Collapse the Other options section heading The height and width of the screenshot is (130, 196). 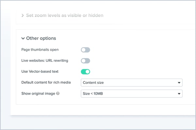(x=41, y=38)
